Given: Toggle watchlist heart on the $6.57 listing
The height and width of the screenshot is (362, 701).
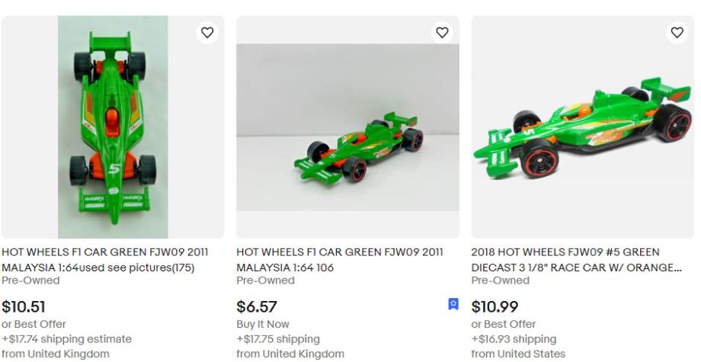Looking at the screenshot, I should tap(442, 32).
